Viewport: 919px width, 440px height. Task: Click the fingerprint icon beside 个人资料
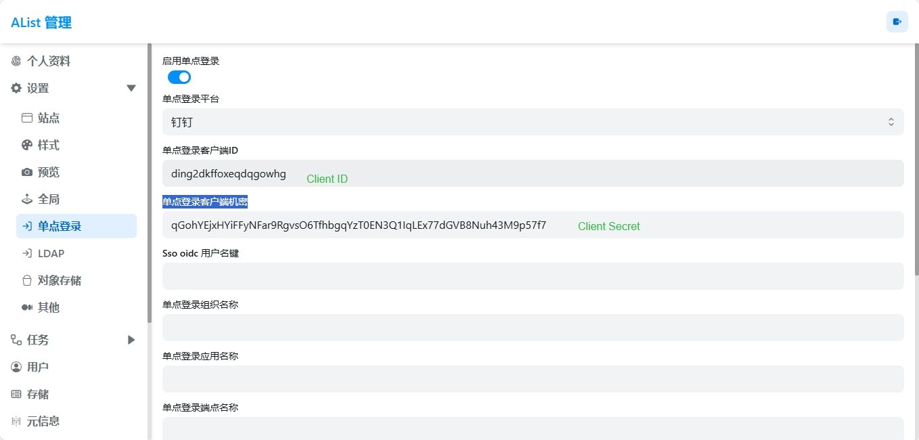16,62
